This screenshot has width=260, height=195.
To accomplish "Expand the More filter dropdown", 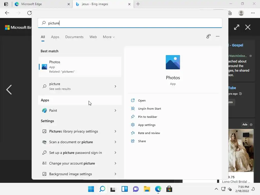I will (109, 37).
